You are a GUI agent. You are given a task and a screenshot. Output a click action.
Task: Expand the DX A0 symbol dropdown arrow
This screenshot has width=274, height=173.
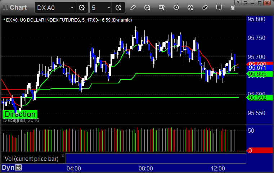72,8
